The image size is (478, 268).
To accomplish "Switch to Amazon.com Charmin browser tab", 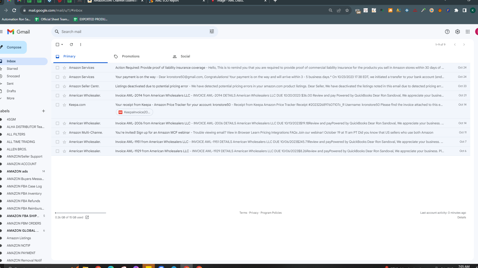I will (x=115, y=1).
